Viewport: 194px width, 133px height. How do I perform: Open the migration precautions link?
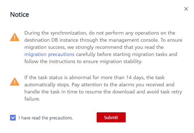pyautogui.click(x=49, y=54)
